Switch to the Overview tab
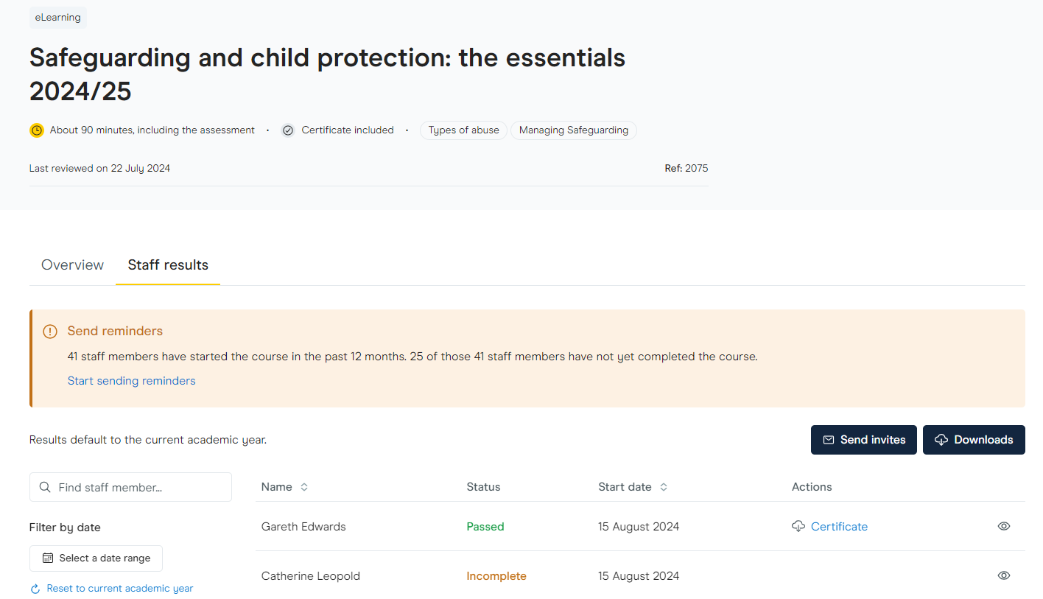The image size is (1043, 599). click(x=73, y=265)
